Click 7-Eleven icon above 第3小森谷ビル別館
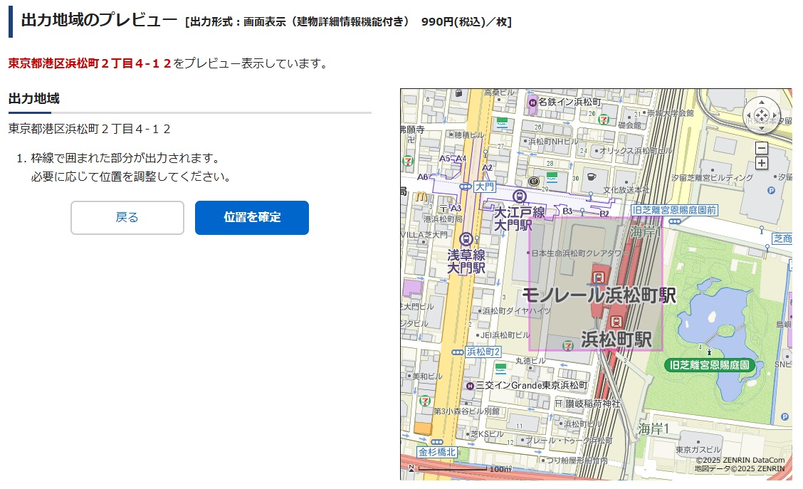The width and height of the screenshot is (803, 489). point(424,401)
